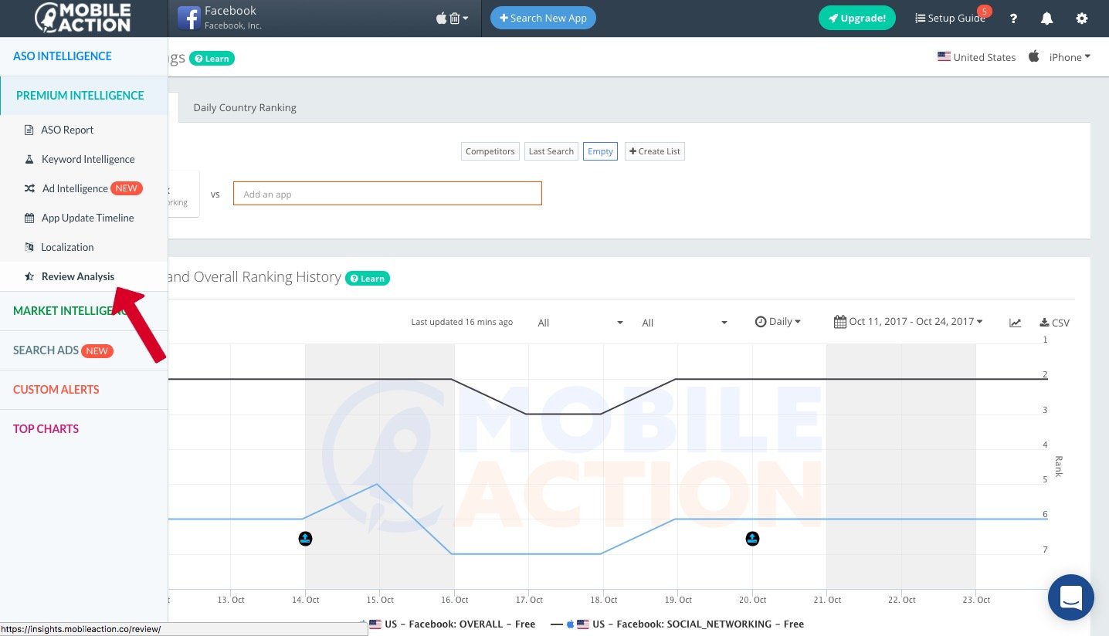Screen dimensions: 1109x636
Task: Select the Last Search list button
Action: tap(551, 151)
